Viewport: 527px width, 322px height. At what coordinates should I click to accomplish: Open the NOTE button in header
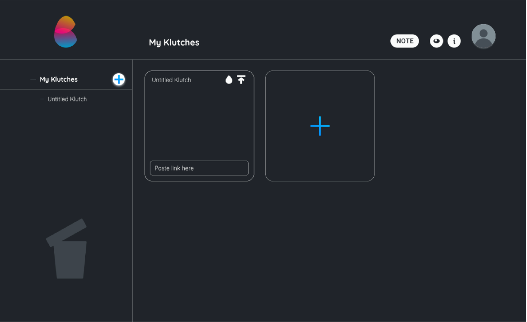coord(404,41)
